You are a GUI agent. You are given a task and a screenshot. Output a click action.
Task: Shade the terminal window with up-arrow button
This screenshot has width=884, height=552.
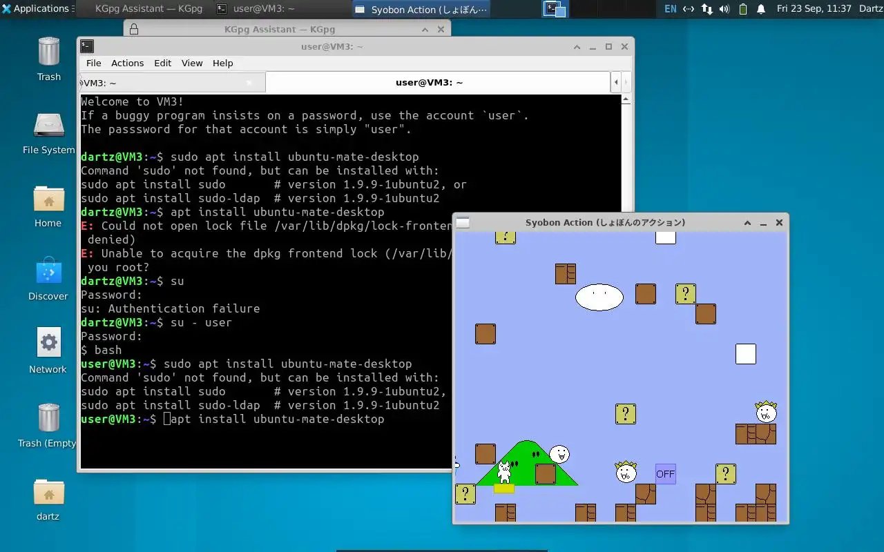(x=577, y=47)
